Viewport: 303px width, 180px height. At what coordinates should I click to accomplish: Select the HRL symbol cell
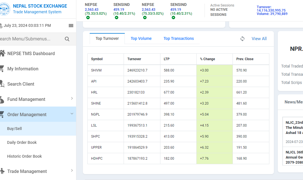coord(106,92)
